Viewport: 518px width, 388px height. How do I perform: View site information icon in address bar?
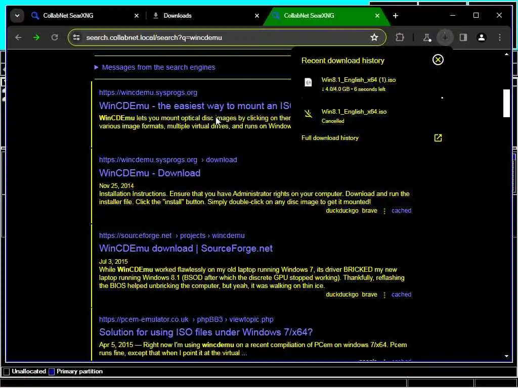tap(77, 37)
